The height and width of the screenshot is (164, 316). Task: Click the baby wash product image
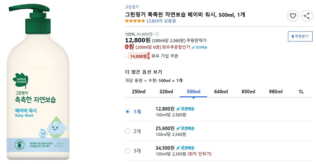(38, 82)
